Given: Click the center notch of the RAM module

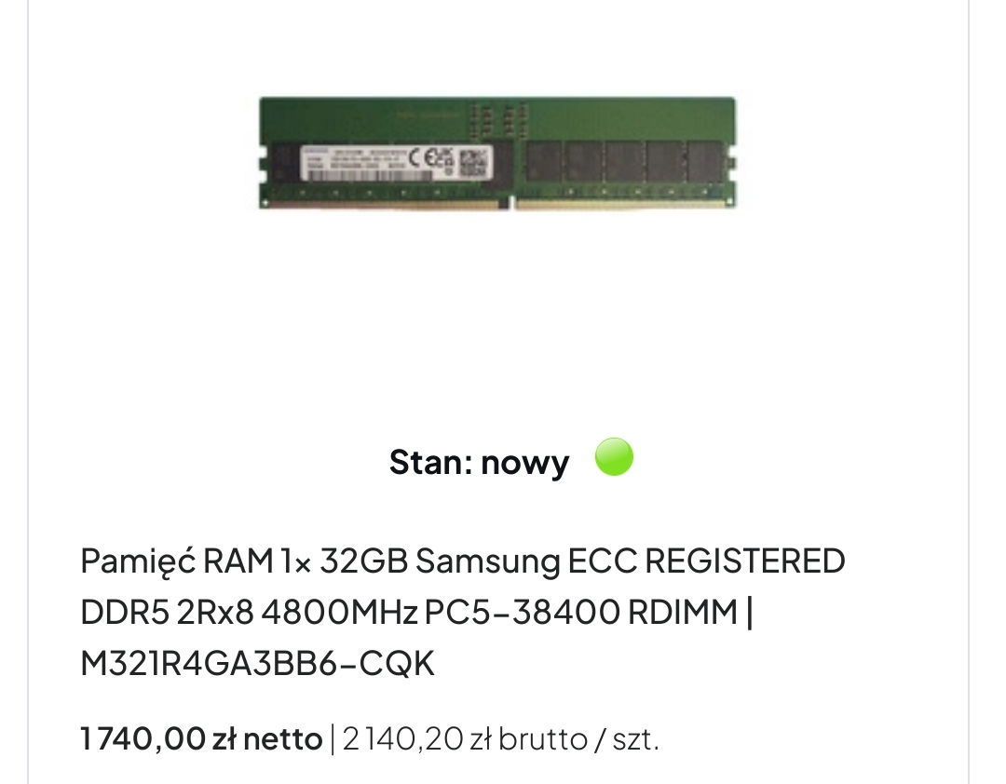Looking at the screenshot, I should point(511,203).
